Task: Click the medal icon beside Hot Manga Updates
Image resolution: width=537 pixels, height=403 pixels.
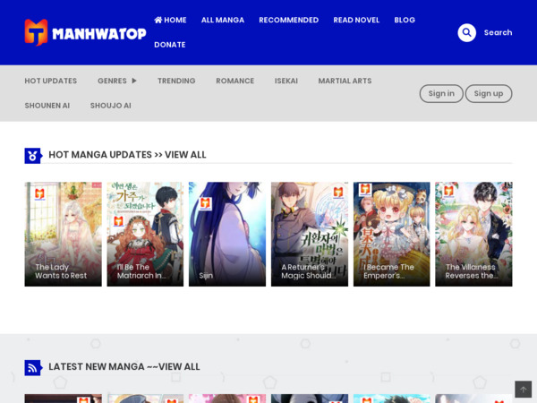Action: pos(33,156)
